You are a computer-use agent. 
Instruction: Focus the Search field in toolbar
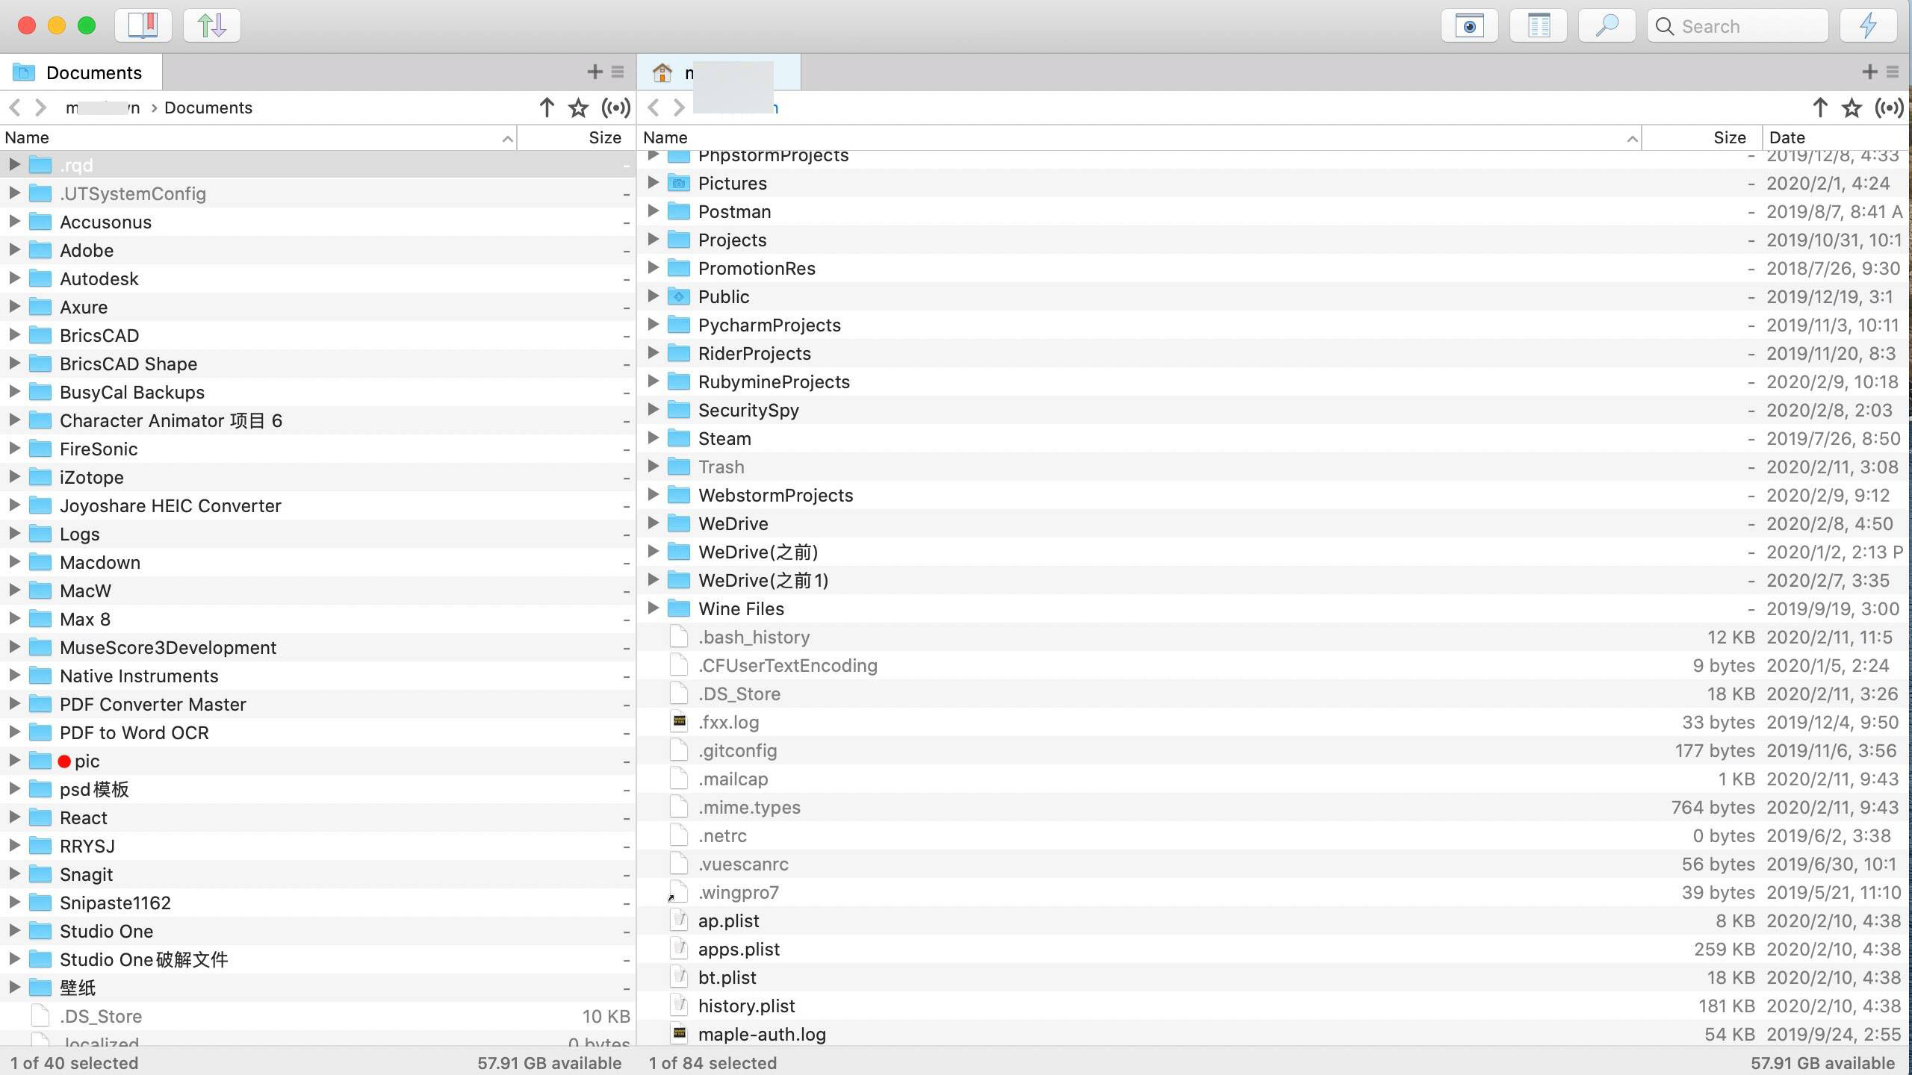1738,26
